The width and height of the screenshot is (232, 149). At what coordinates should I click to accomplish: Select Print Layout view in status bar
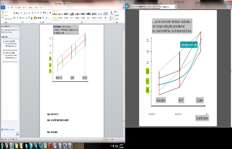(104, 139)
